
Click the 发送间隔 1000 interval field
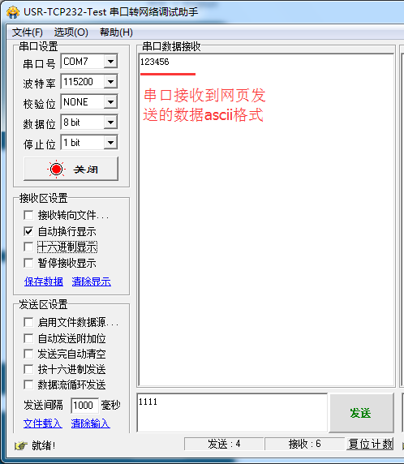click(84, 405)
